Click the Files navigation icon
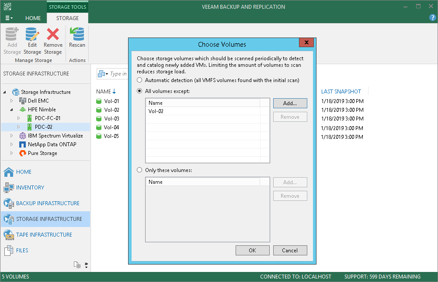438x282 pixels. (9, 251)
